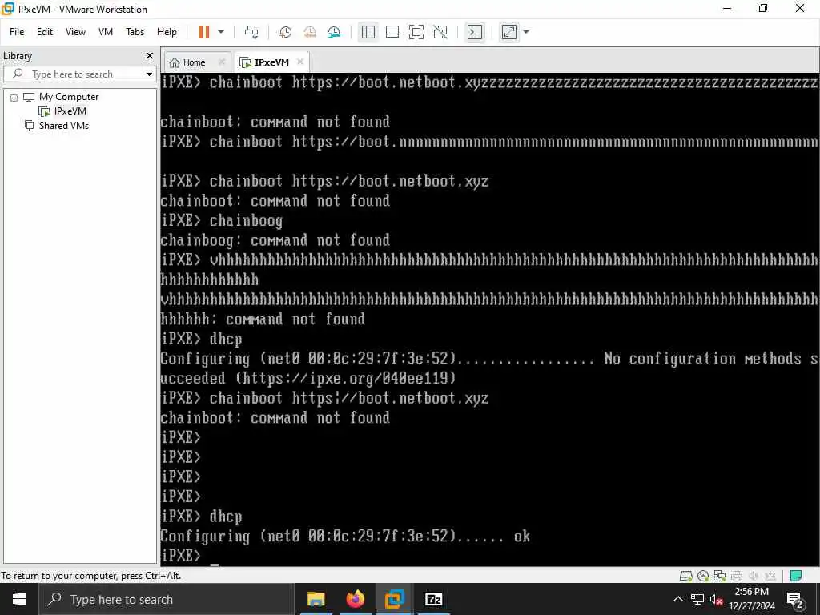Click the stretch guest display icon
Screen dimensions: 820x615
pyautogui.click(x=509, y=32)
